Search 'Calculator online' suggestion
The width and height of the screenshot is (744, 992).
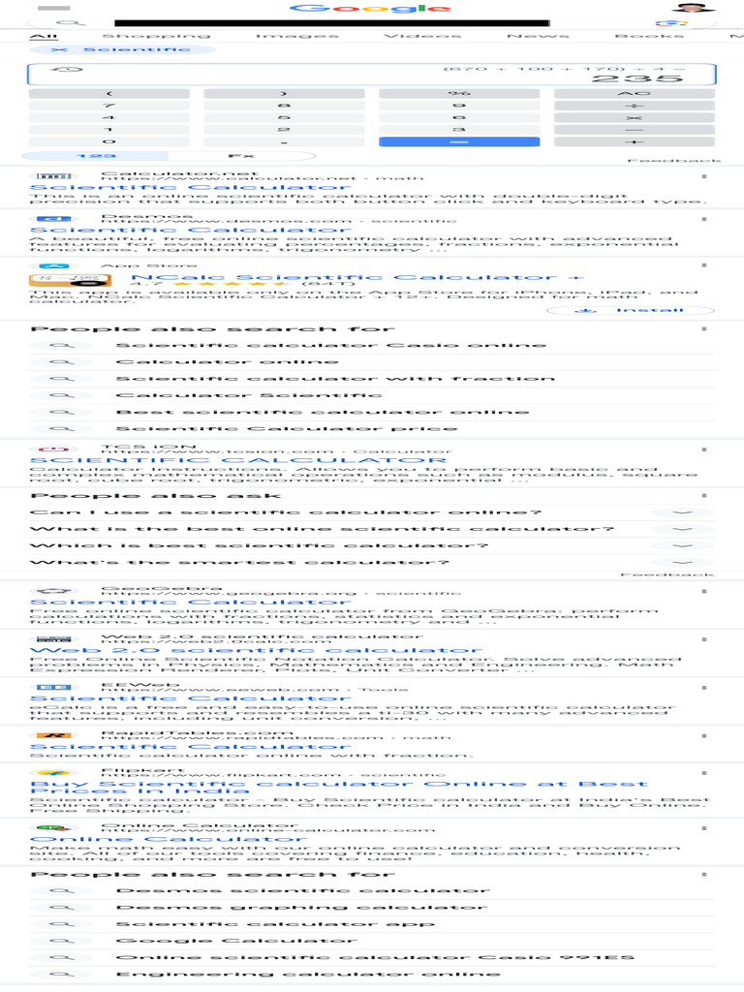(372, 362)
